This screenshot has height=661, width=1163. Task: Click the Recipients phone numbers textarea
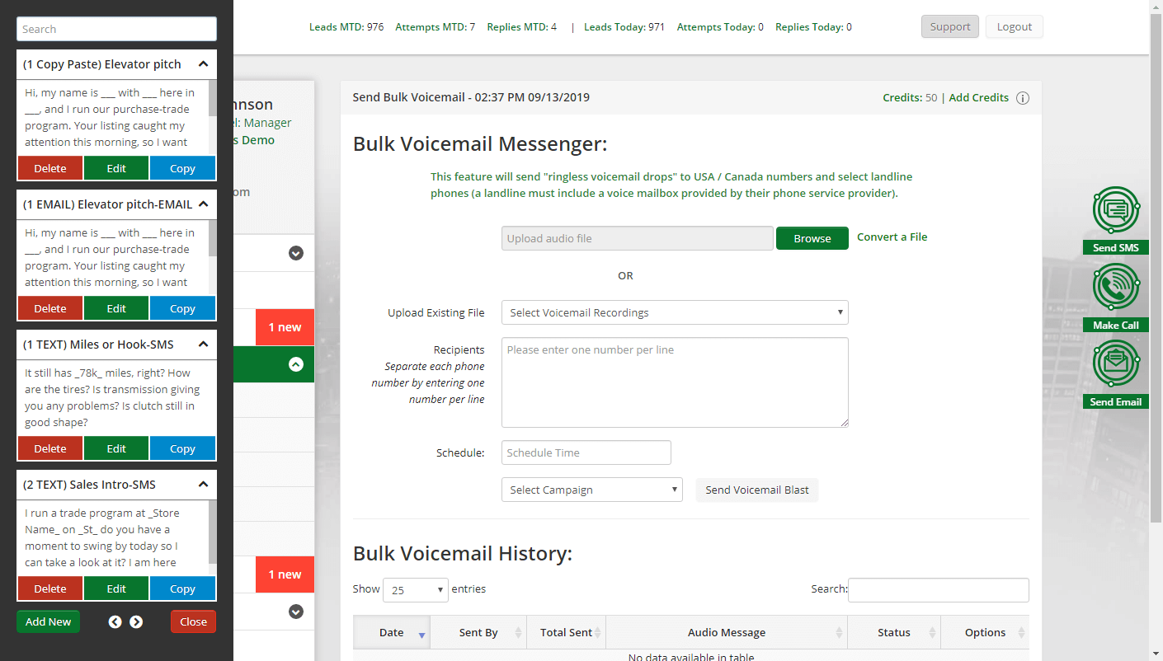(675, 382)
